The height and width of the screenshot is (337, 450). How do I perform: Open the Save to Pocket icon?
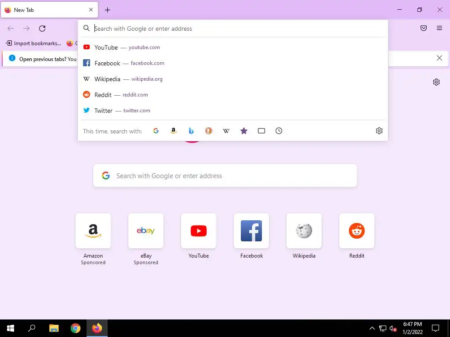(x=424, y=28)
